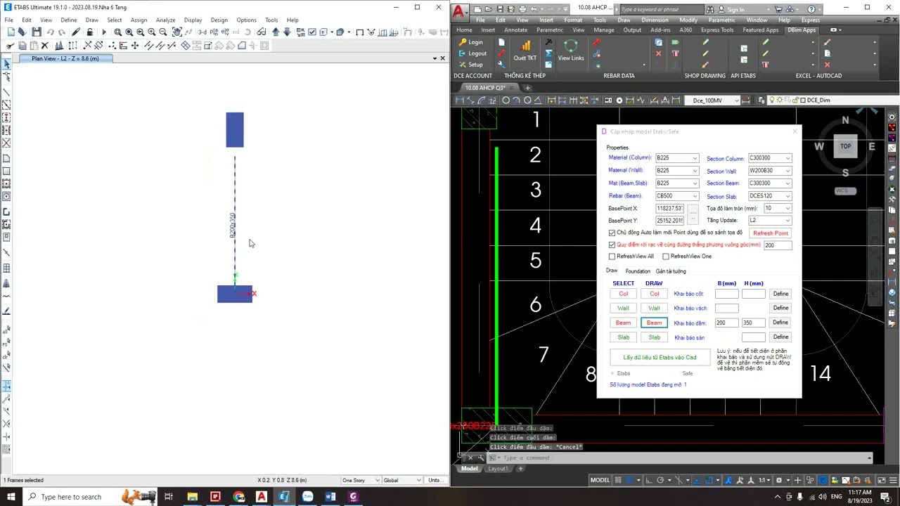900x506 pixels.
Task: Click Login in DCE ACCOUNT panel
Action: click(470, 42)
